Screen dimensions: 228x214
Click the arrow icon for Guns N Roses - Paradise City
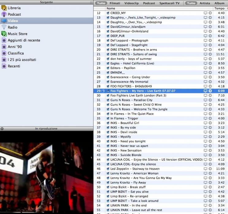[x=210, y=100]
